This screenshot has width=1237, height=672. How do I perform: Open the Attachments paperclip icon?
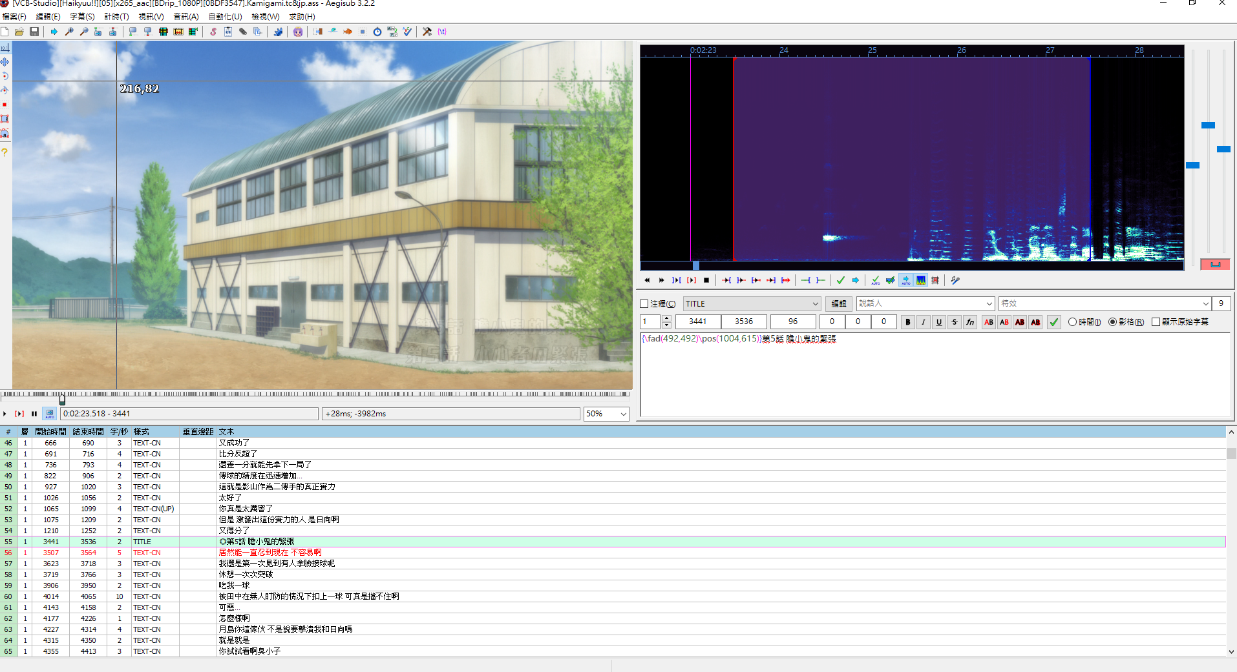pos(243,32)
